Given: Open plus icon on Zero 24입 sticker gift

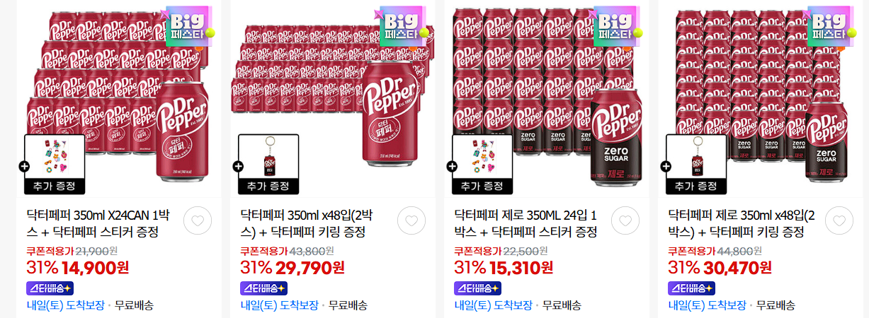Looking at the screenshot, I should (x=452, y=167).
